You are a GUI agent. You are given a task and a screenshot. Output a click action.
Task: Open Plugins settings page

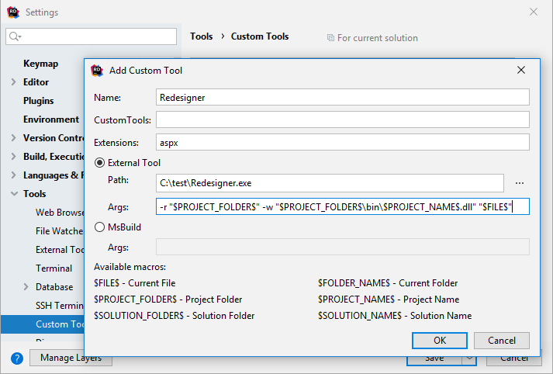39,101
